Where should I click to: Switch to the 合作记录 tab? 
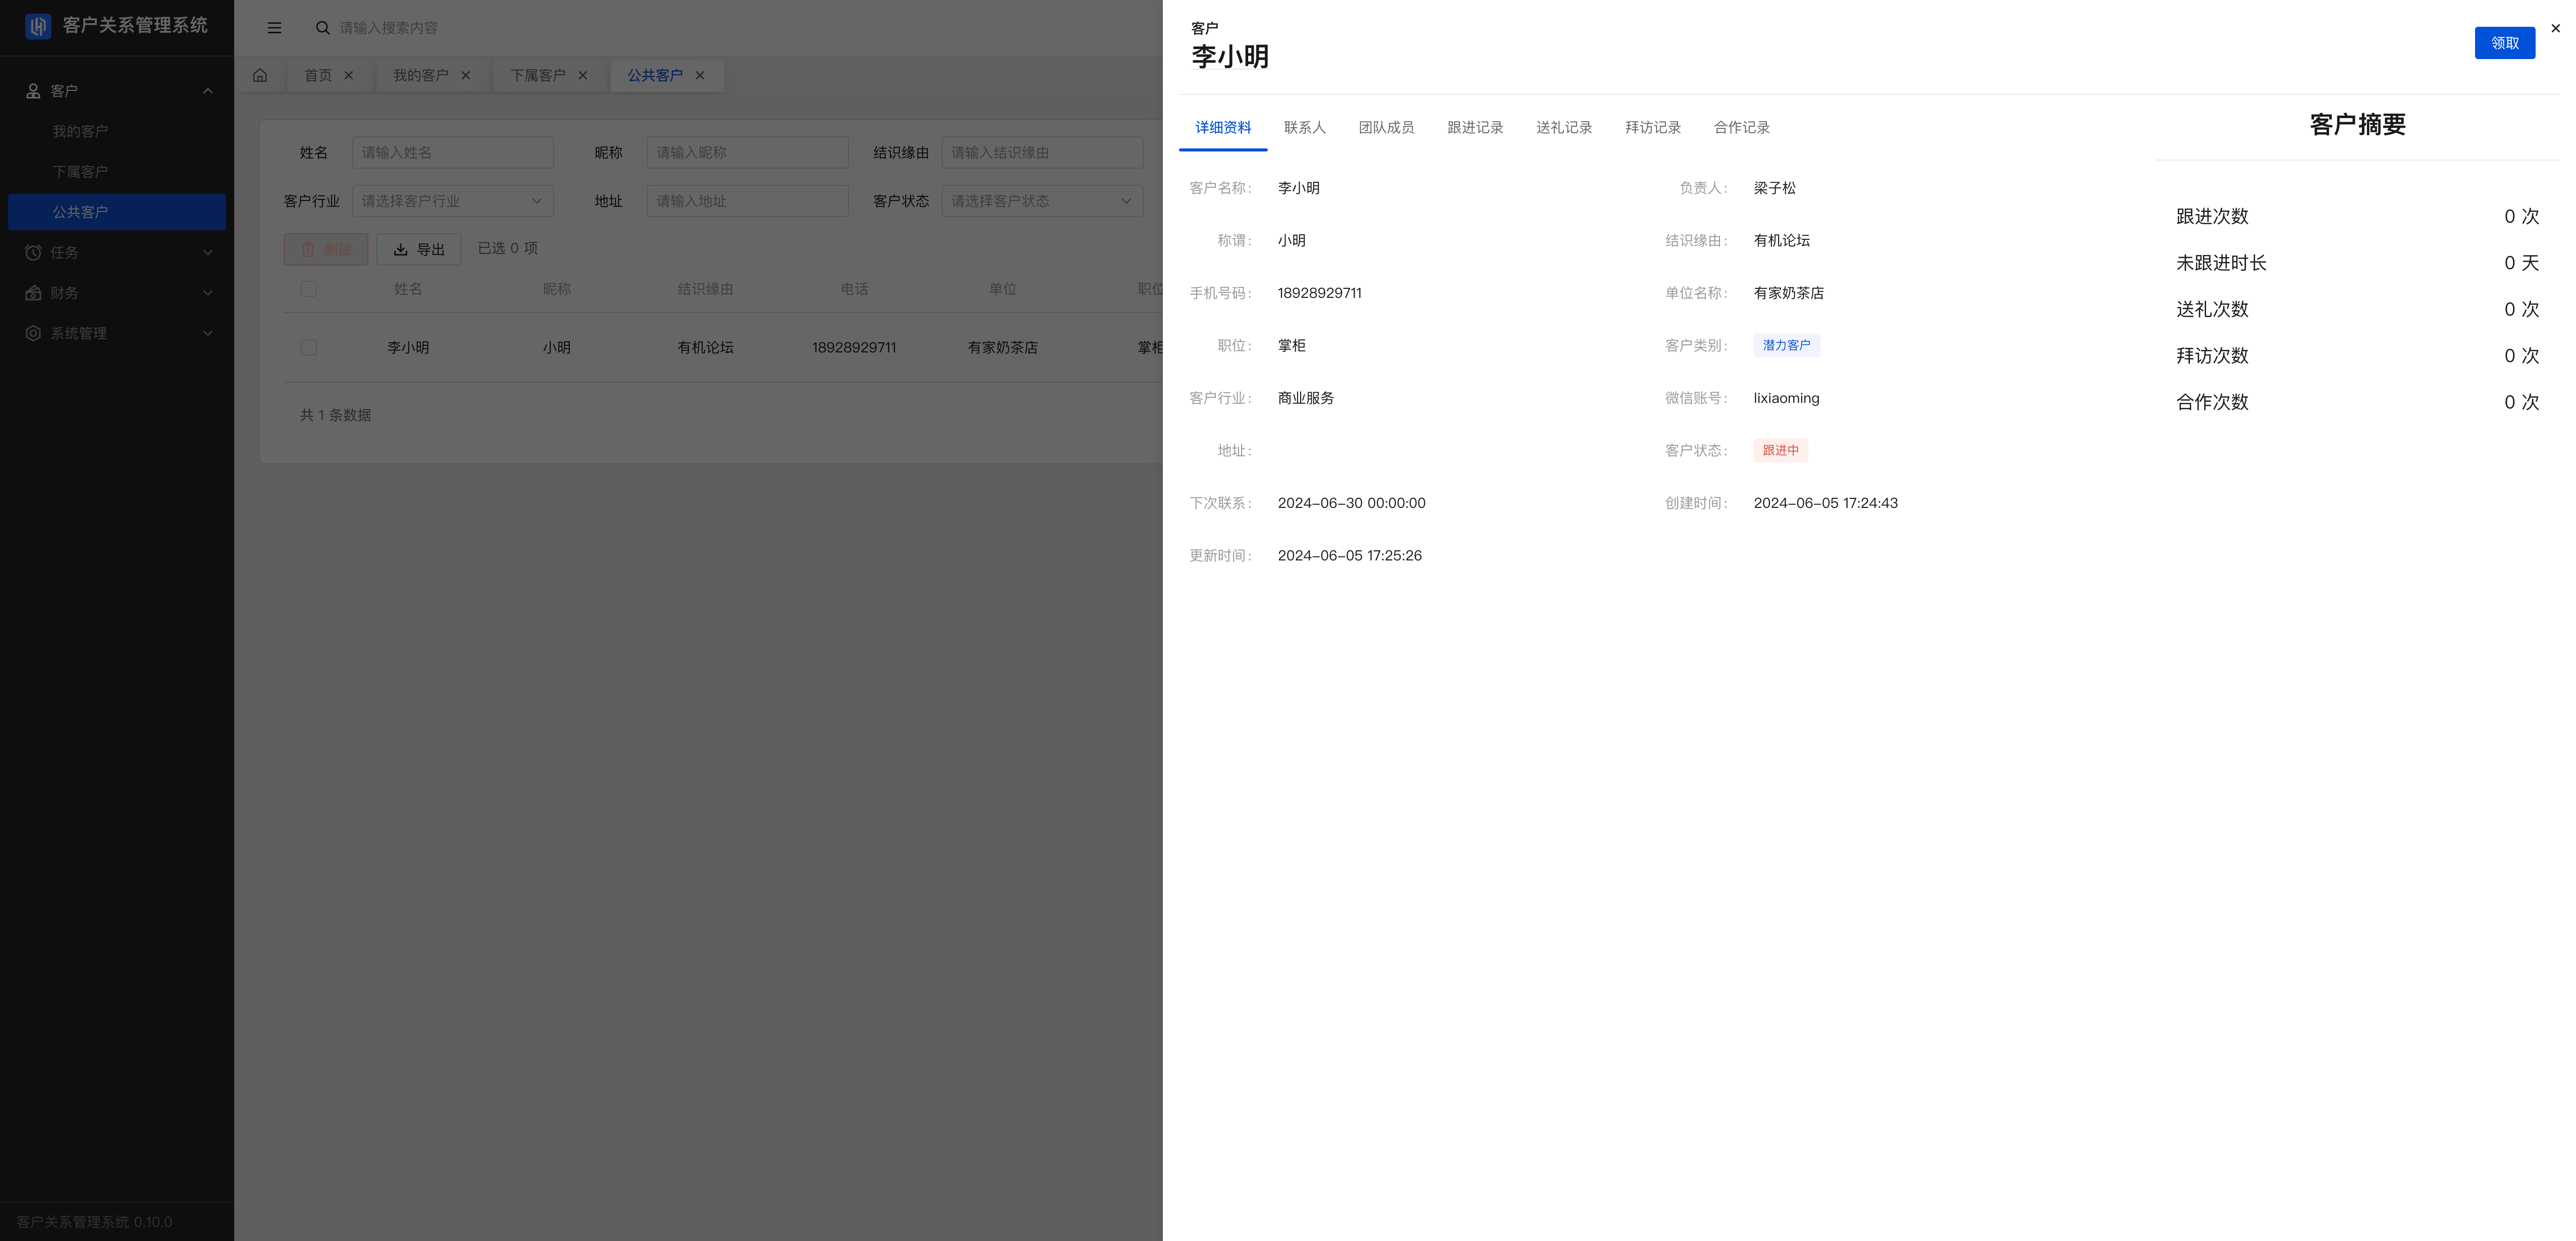click(x=1742, y=128)
